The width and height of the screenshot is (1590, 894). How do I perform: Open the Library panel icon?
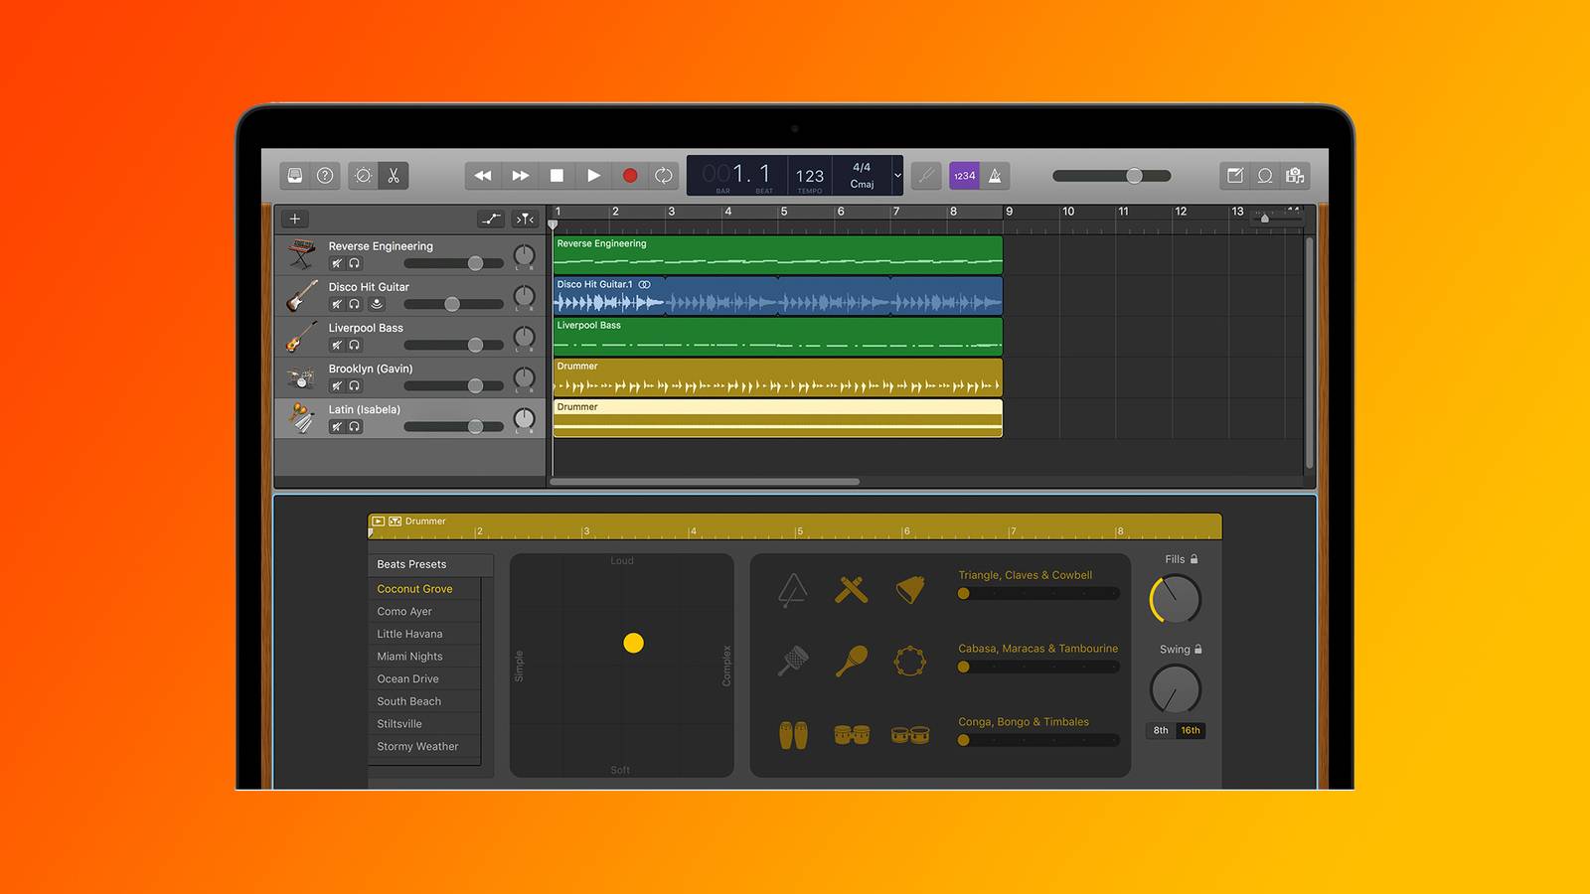pos(294,176)
